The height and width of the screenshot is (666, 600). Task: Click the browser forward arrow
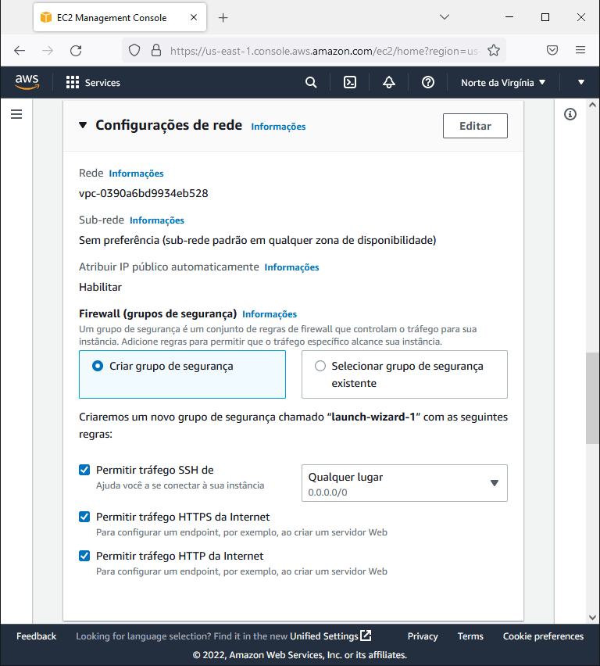(48, 51)
